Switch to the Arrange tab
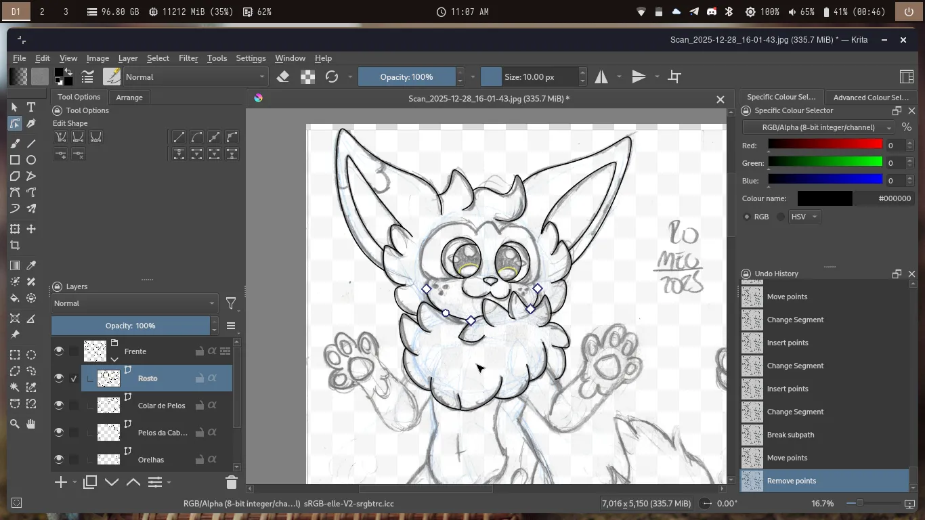925x520 pixels. click(129, 97)
